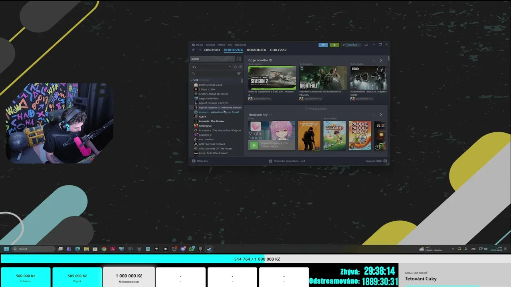Viewport: 511px width, 287px height.
Task: Open Google Chrome from taskbar
Action: 104,249
